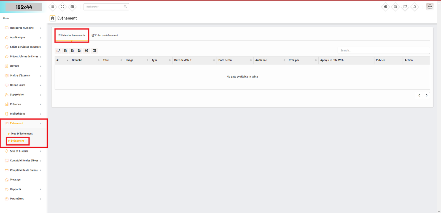Select the Liste des événements tab
The height and width of the screenshot is (213, 441).
[x=72, y=35]
